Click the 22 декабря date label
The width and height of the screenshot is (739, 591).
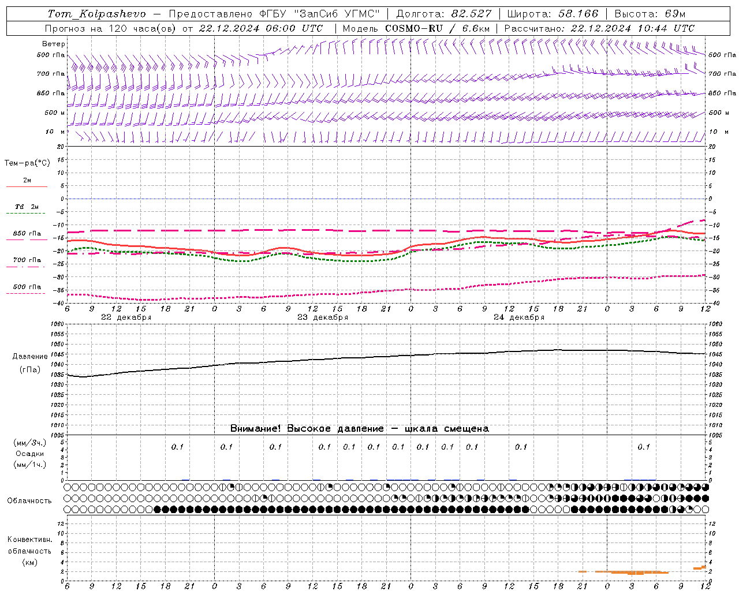(126, 317)
